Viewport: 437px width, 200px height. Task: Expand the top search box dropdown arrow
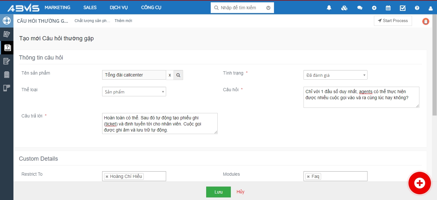(x=268, y=8)
